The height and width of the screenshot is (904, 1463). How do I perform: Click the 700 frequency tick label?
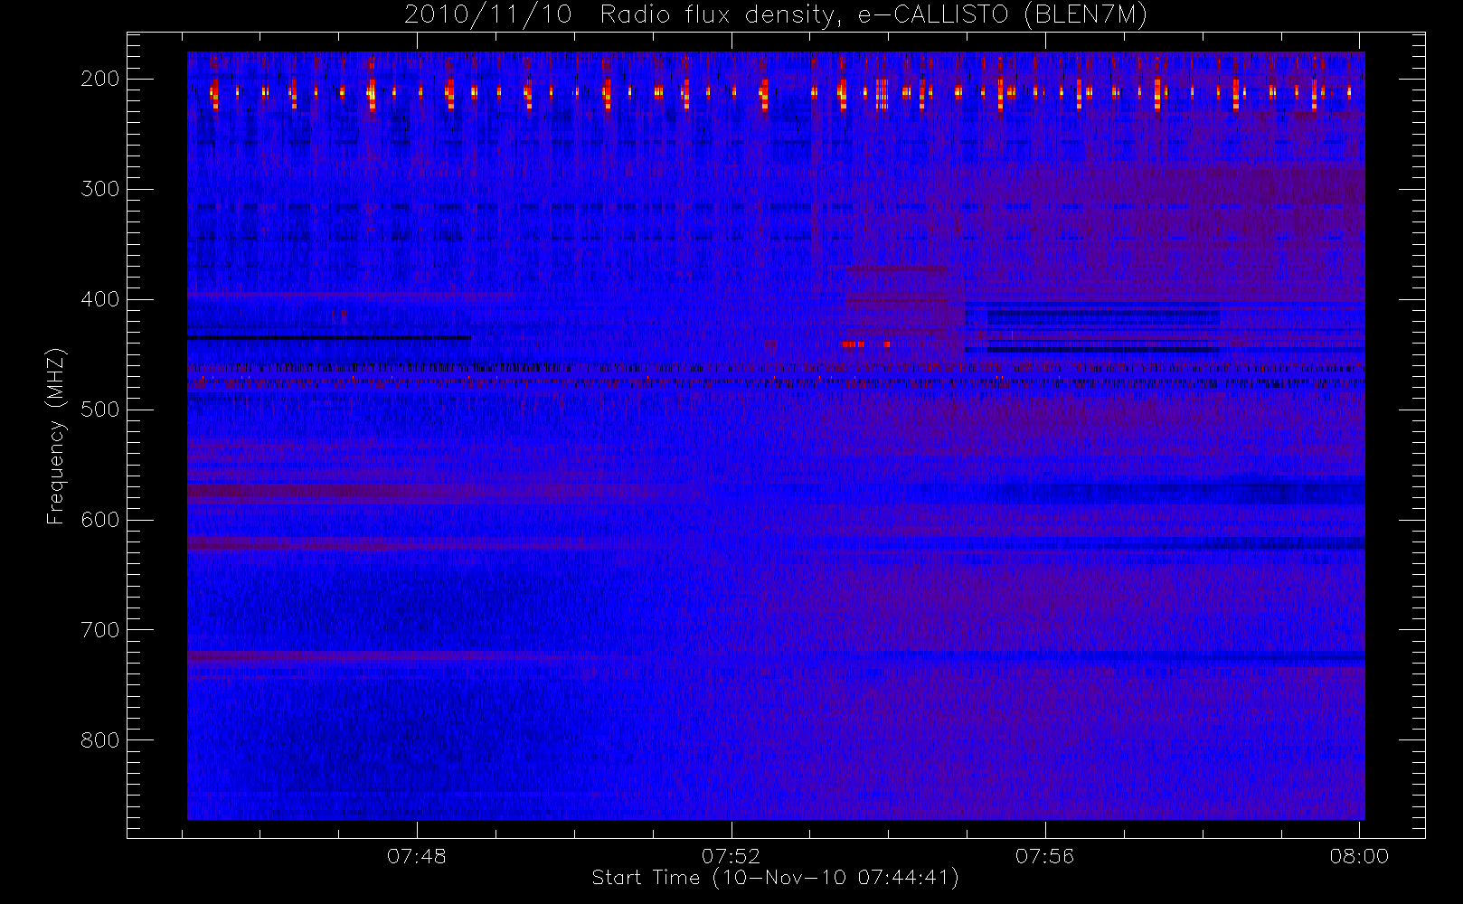[99, 630]
